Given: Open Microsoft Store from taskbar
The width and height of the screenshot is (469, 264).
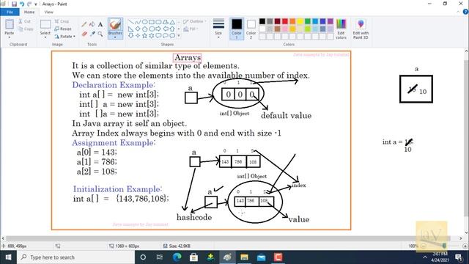Looking at the screenshot, I should click(193, 257).
